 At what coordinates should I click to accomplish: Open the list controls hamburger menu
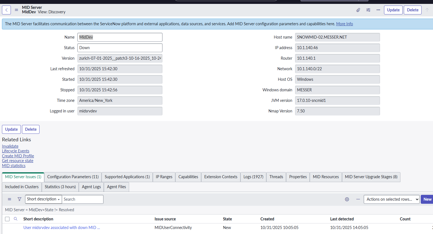(x=9, y=199)
